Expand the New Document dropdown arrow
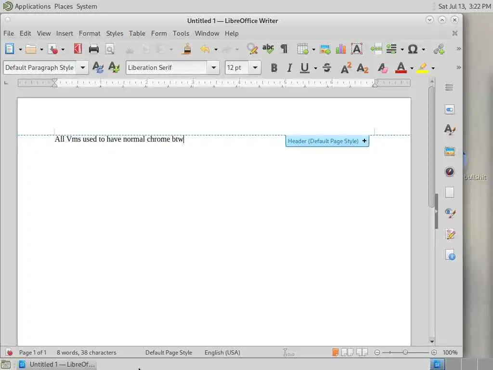Screen dimensions: 493x370 (20, 50)
